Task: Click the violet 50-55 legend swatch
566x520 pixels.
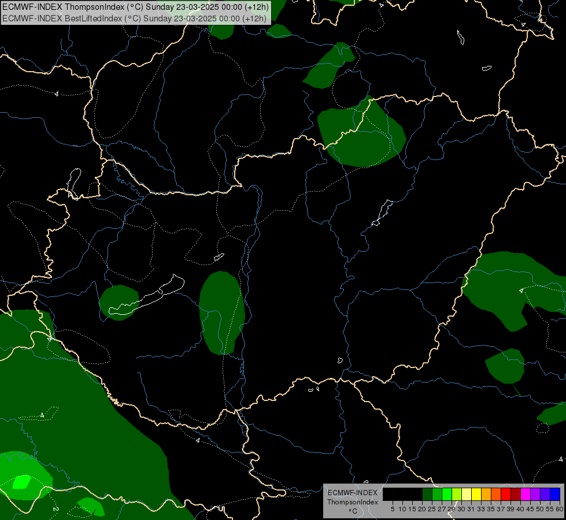Action: (x=545, y=494)
